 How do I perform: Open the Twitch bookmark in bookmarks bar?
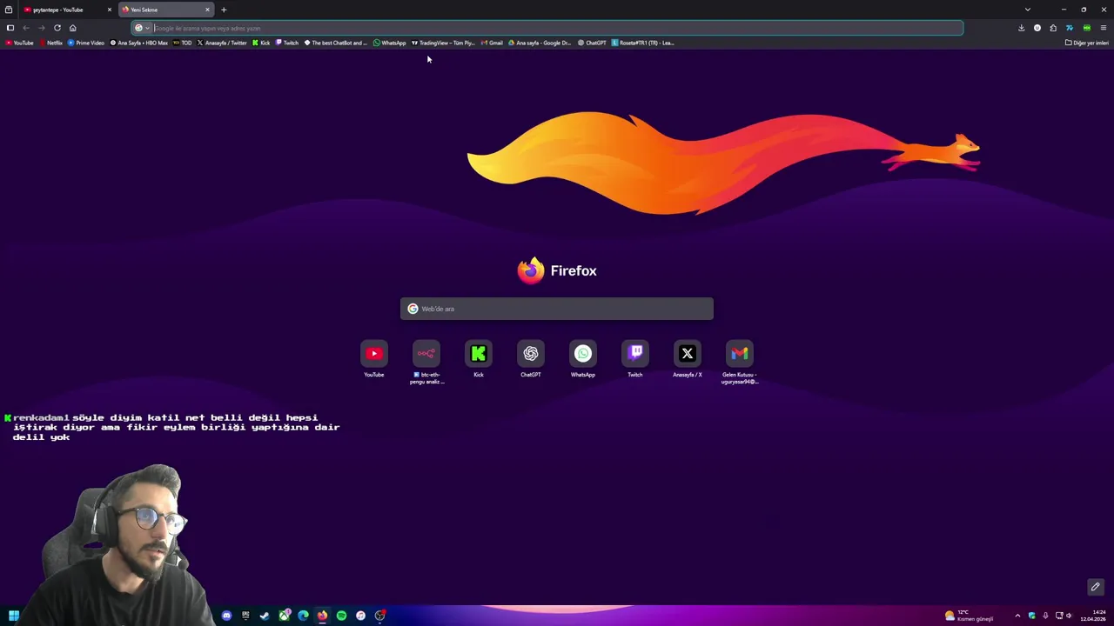(287, 43)
